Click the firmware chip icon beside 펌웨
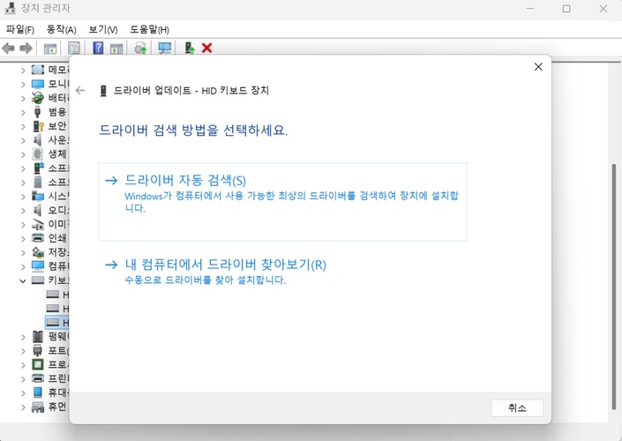The image size is (622, 441). point(38,336)
